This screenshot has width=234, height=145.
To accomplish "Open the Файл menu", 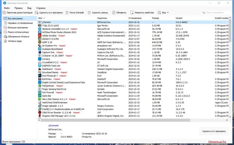I will point(7,8).
